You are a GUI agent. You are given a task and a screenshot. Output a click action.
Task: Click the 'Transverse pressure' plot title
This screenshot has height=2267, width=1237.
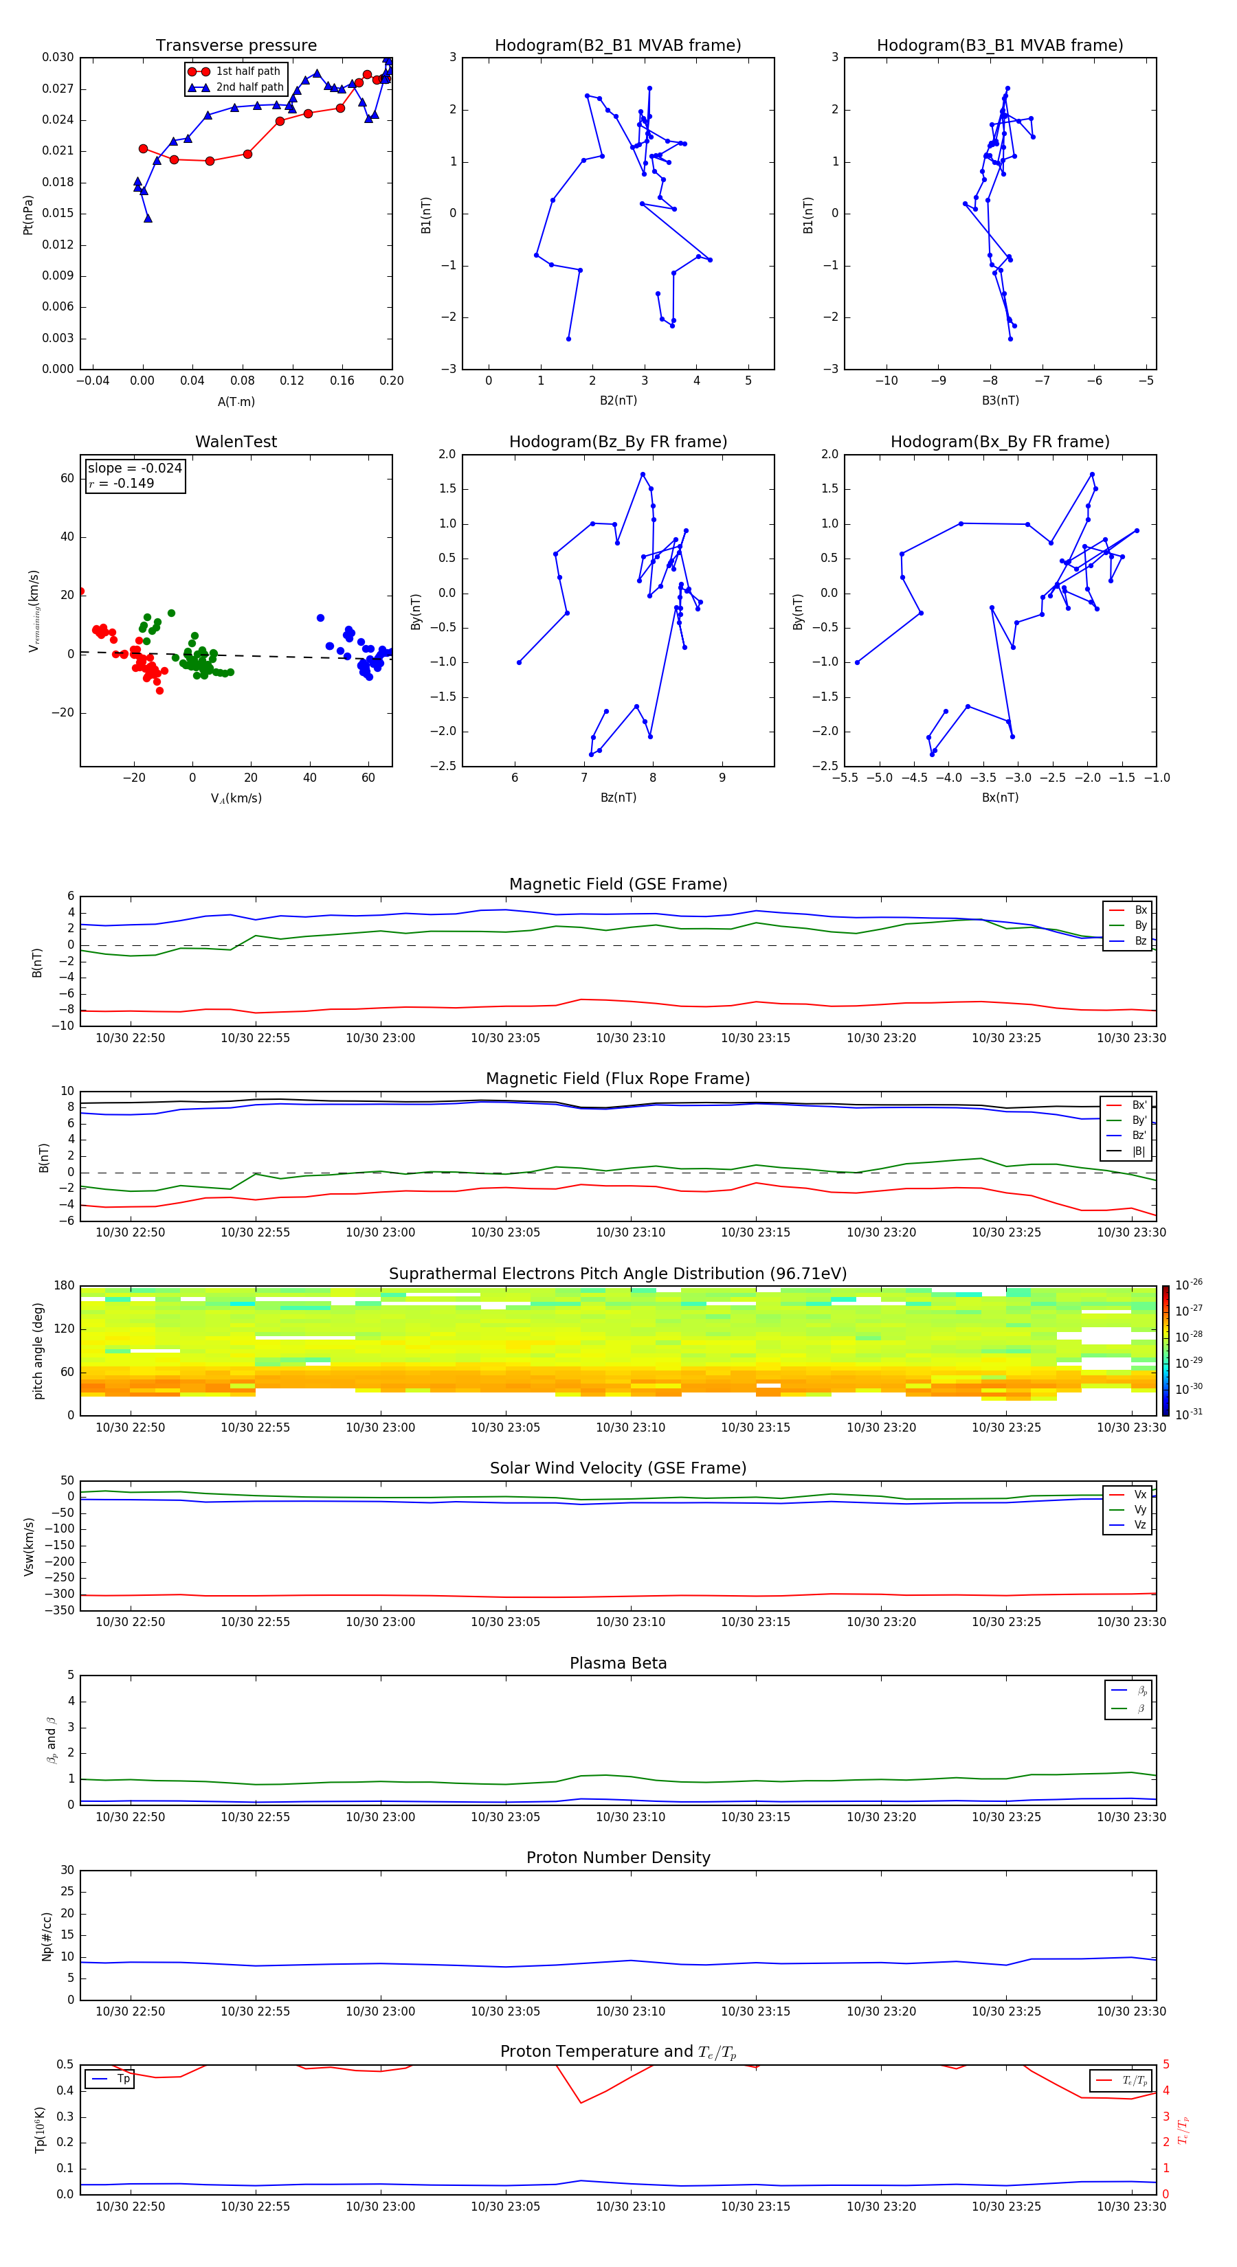(x=236, y=45)
